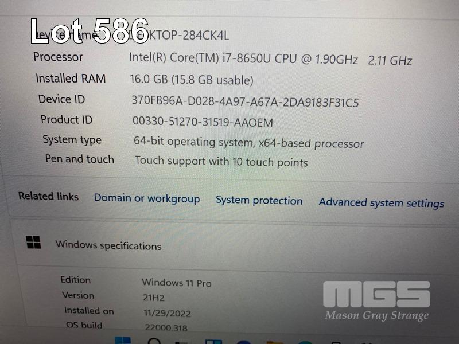Click the Pen and touch support value
This screenshot has width=459, height=344.
(221, 162)
